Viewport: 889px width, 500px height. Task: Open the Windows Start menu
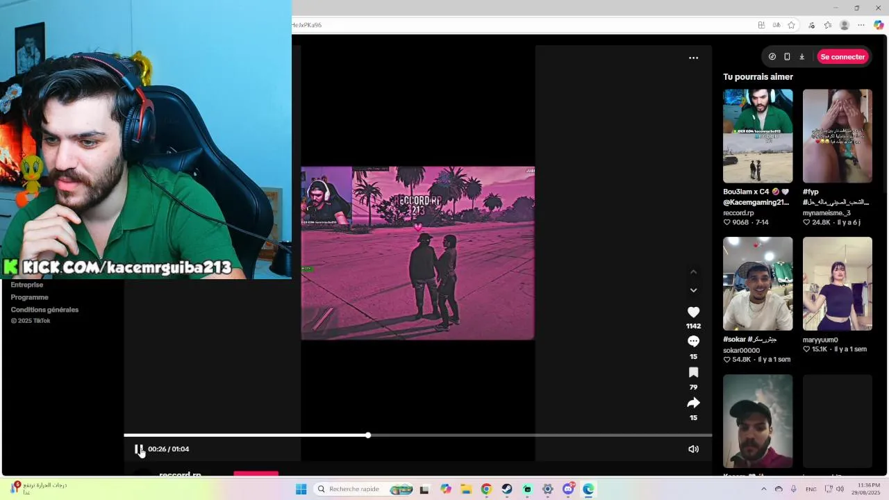click(301, 489)
